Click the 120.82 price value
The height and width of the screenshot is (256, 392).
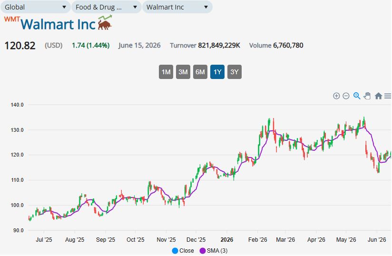coord(20,46)
